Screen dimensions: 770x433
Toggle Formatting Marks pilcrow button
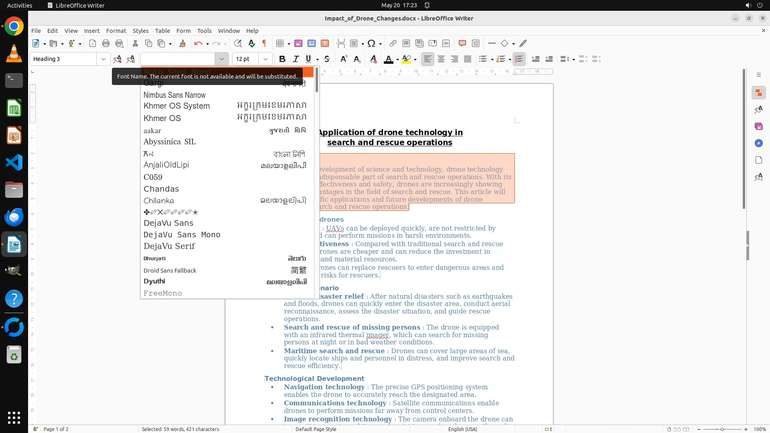pos(264,43)
